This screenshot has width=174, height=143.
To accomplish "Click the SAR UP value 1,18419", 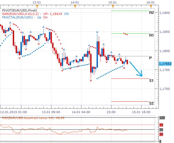I will pyautogui.click(x=56, y=14).
